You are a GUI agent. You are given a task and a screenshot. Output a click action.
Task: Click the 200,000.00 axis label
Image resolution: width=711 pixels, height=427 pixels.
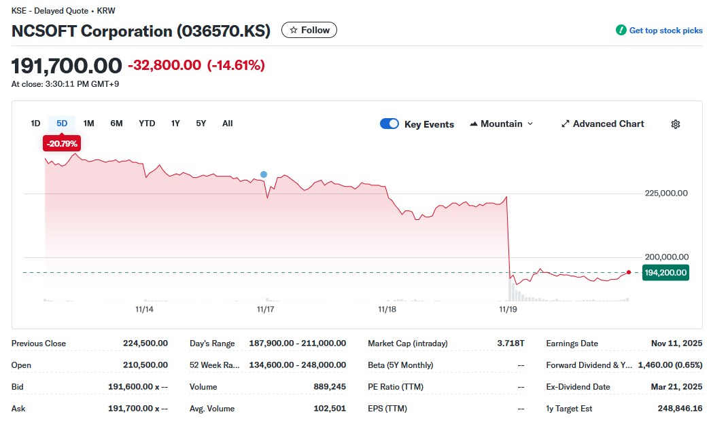pos(666,257)
